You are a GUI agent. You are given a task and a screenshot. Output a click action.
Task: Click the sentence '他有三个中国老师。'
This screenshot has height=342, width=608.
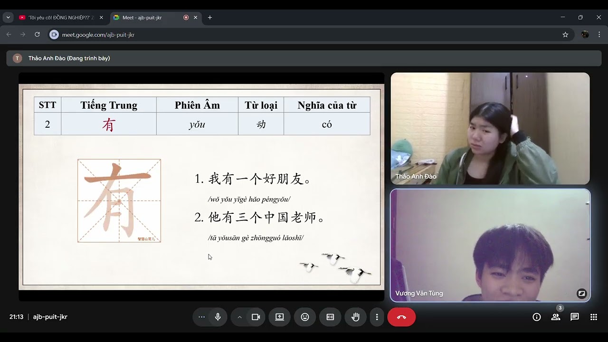[267, 218]
